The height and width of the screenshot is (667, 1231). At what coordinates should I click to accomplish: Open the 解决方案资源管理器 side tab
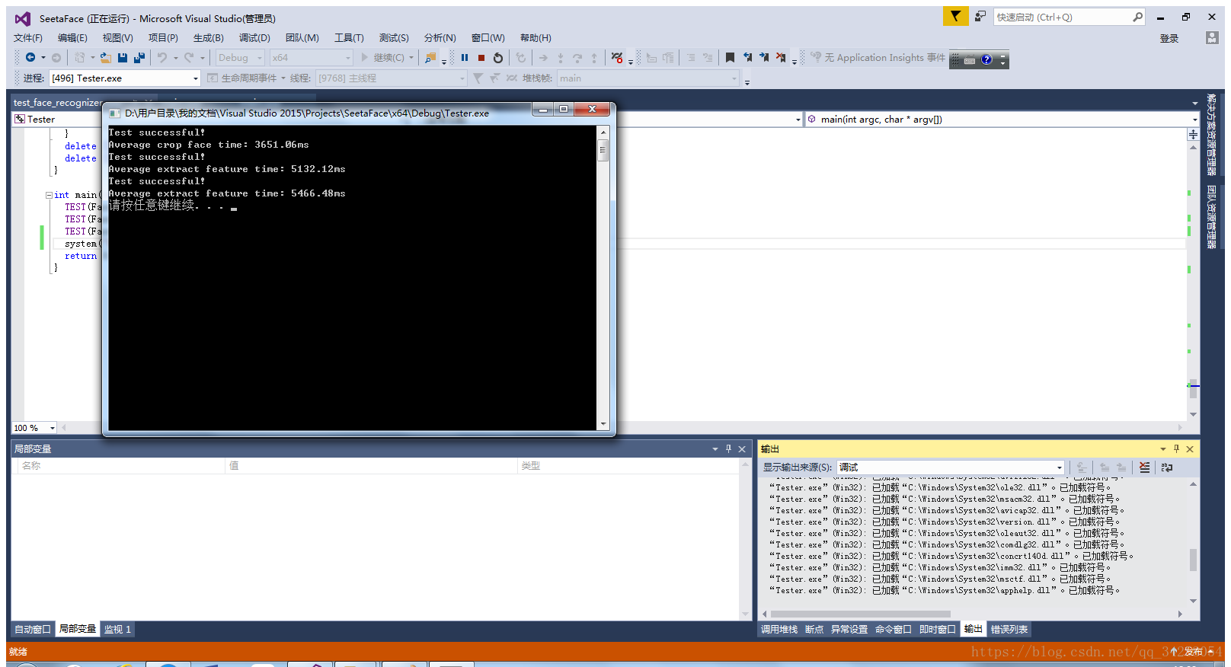pos(1211,134)
